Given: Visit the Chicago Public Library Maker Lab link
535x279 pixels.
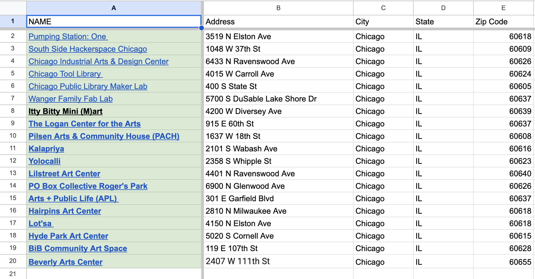Looking at the screenshot, I should point(88,86).
